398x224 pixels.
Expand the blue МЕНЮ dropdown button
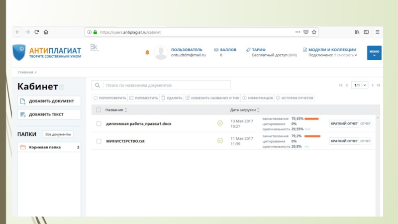click(374, 53)
